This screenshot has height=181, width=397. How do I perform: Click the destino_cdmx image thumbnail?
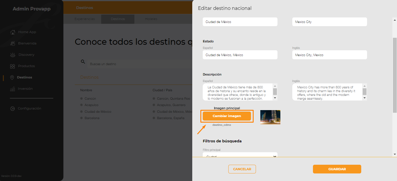click(270, 117)
